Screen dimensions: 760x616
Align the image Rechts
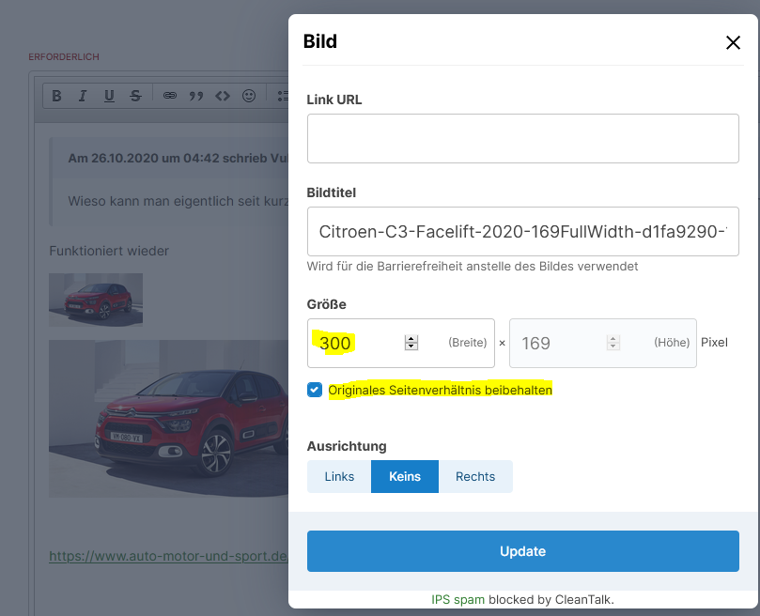[475, 476]
